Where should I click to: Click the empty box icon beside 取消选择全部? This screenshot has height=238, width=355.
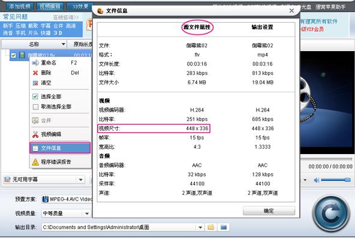pyautogui.click(x=35, y=107)
